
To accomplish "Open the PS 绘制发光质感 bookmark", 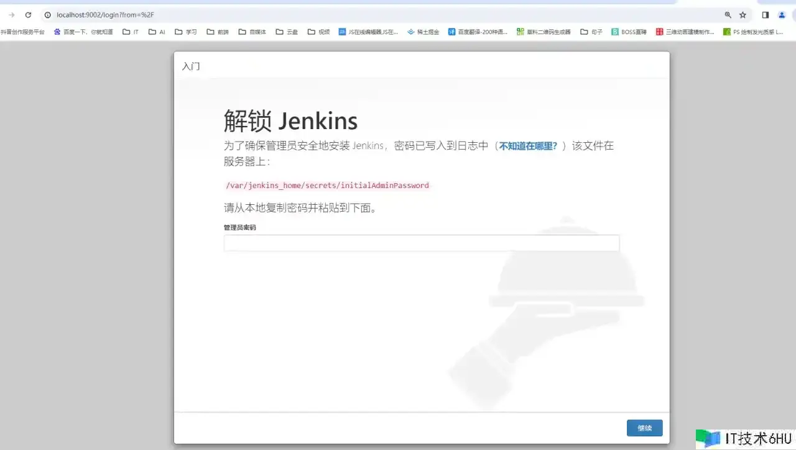I will [x=754, y=32].
